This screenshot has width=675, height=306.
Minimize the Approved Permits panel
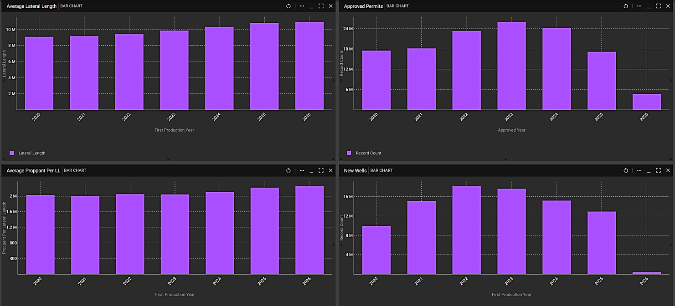tap(649, 6)
